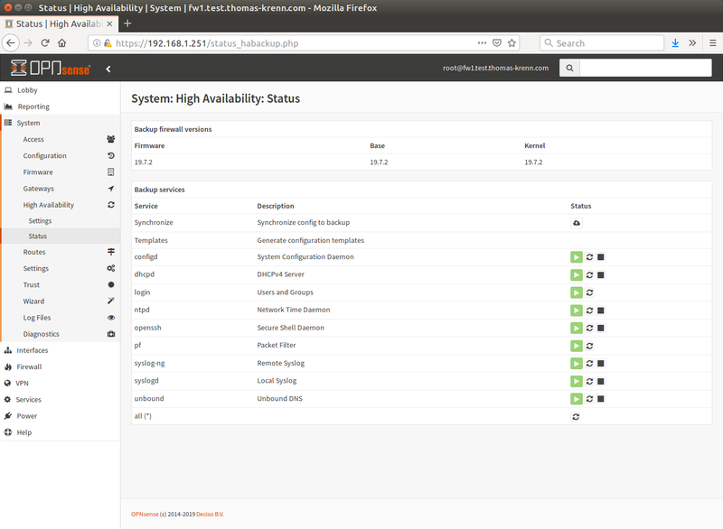Expand the Services menu
723x529 pixels.
(61, 400)
